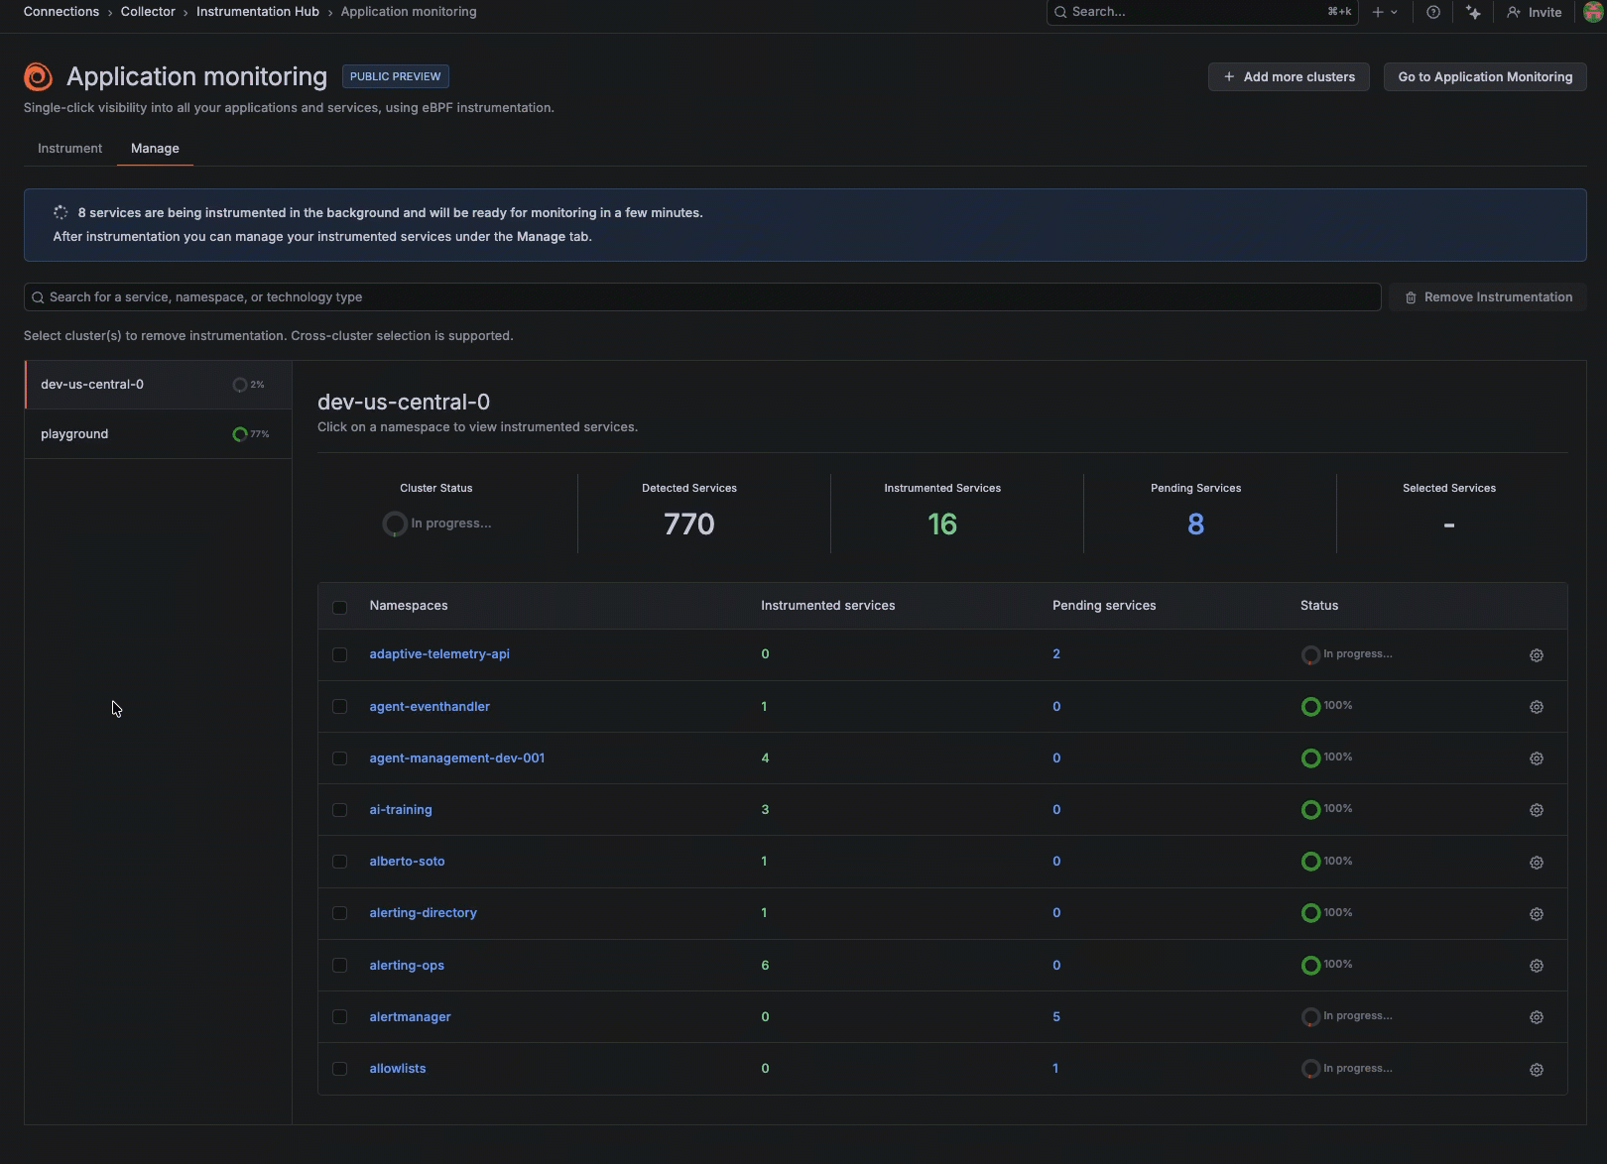Select the alerting-ops row checkbox
Screen dimensions: 1607x1164
pyautogui.click(x=339, y=966)
